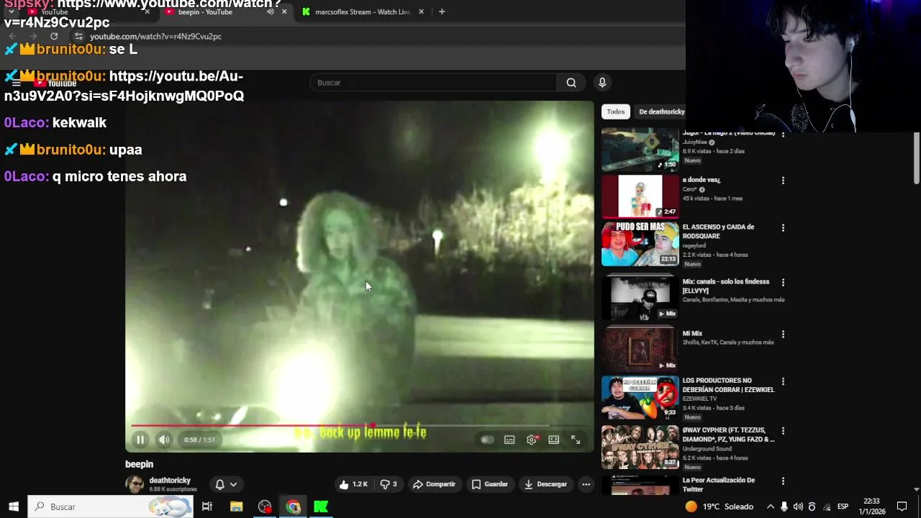Switch to first YouTube browser tab
The height and width of the screenshot is (518, 921).
[x=86, y=12]
